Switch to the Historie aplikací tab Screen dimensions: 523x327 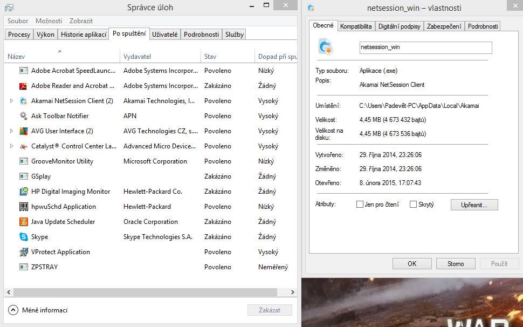[x=84, y=35]
